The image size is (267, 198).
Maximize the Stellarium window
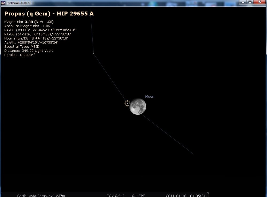tap(250, 2)
